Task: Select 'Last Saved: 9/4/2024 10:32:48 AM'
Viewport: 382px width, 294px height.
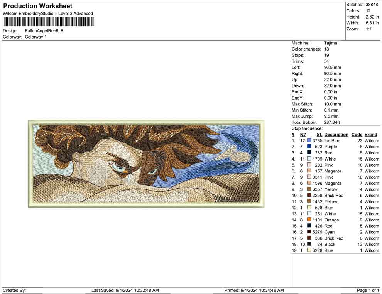Action: (x=125, y=290)
